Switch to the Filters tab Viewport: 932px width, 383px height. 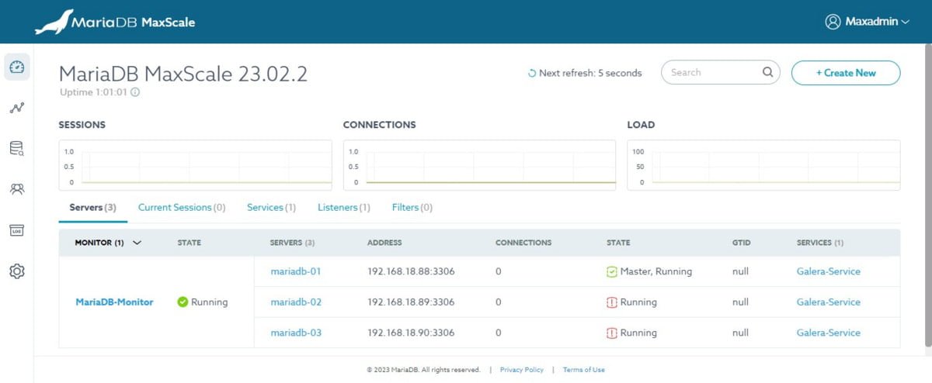412,208
